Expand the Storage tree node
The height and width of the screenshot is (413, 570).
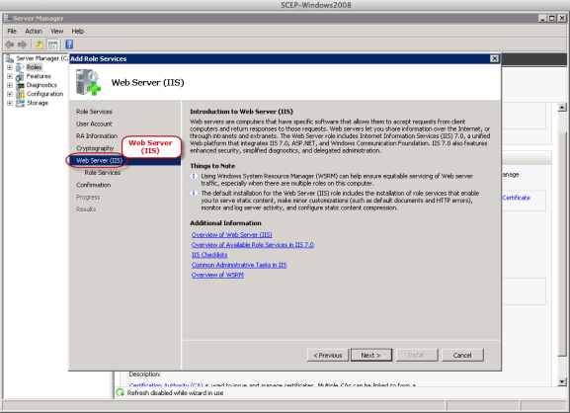10,103
